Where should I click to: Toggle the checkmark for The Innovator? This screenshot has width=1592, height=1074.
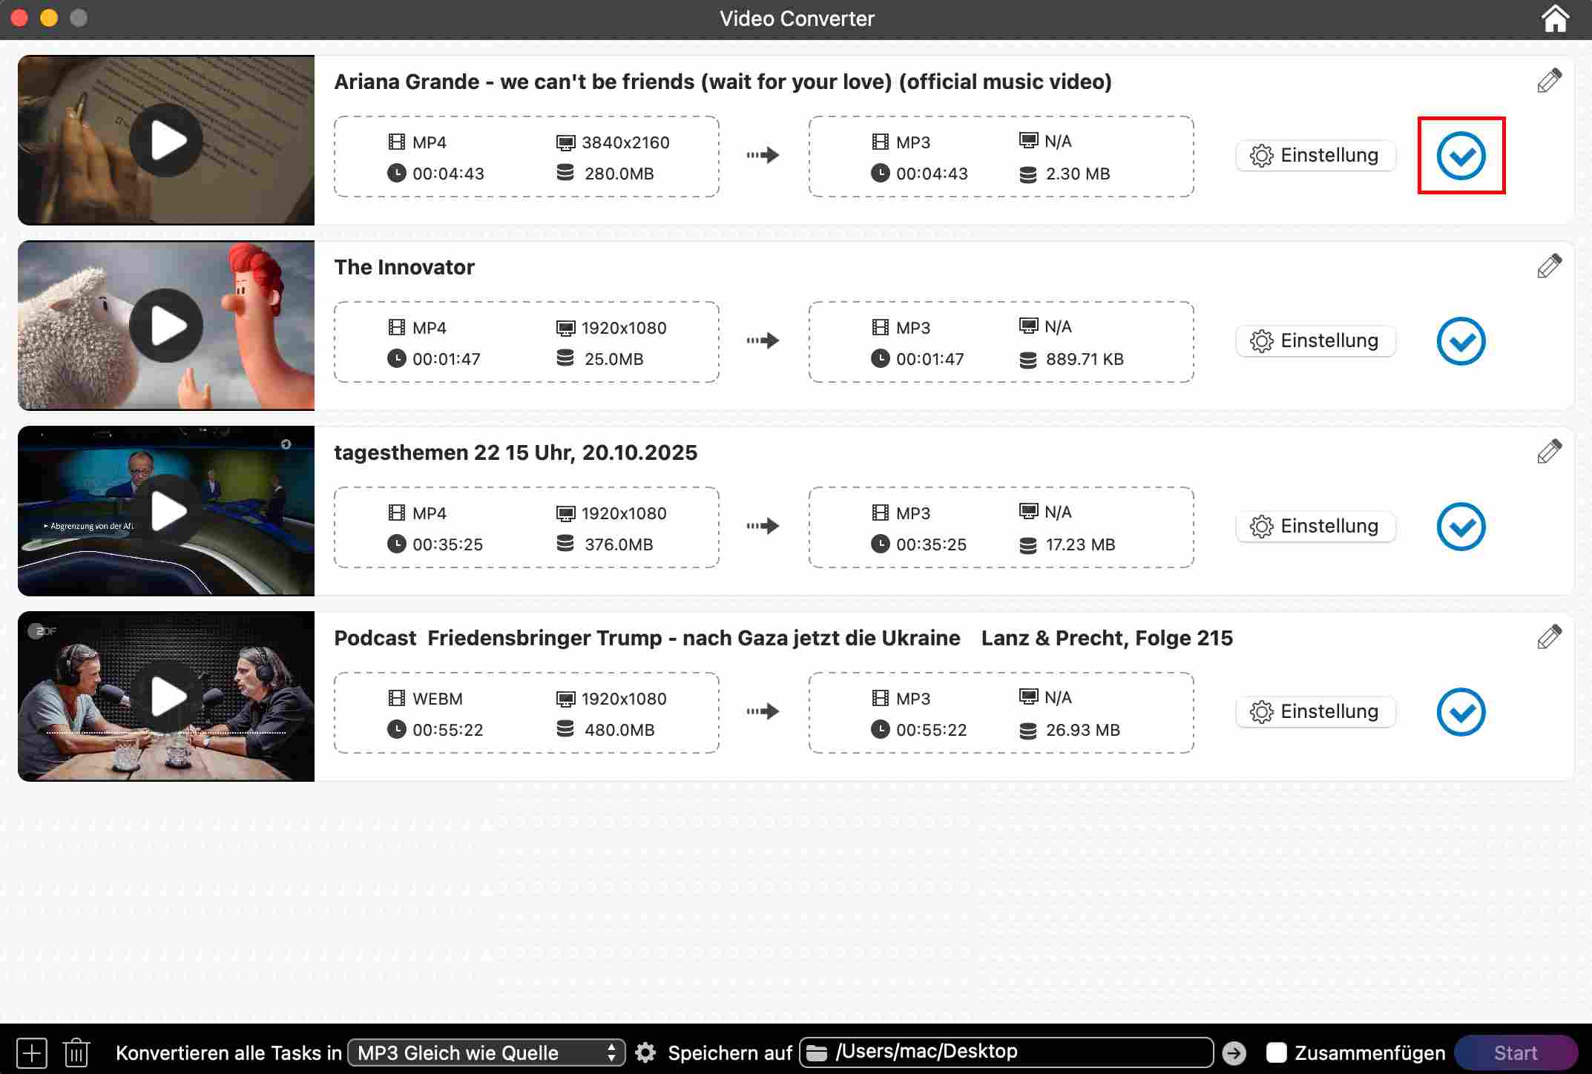(1461, 341)
